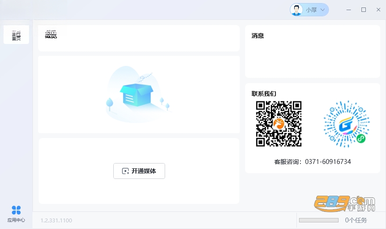
Task: Click the blue mini-program code image
Action: 346,124
